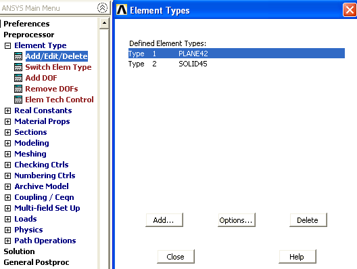Click the red X to close Element Types
The height and width of the screenshot is (269, 357).
click(x=350, y=10)
